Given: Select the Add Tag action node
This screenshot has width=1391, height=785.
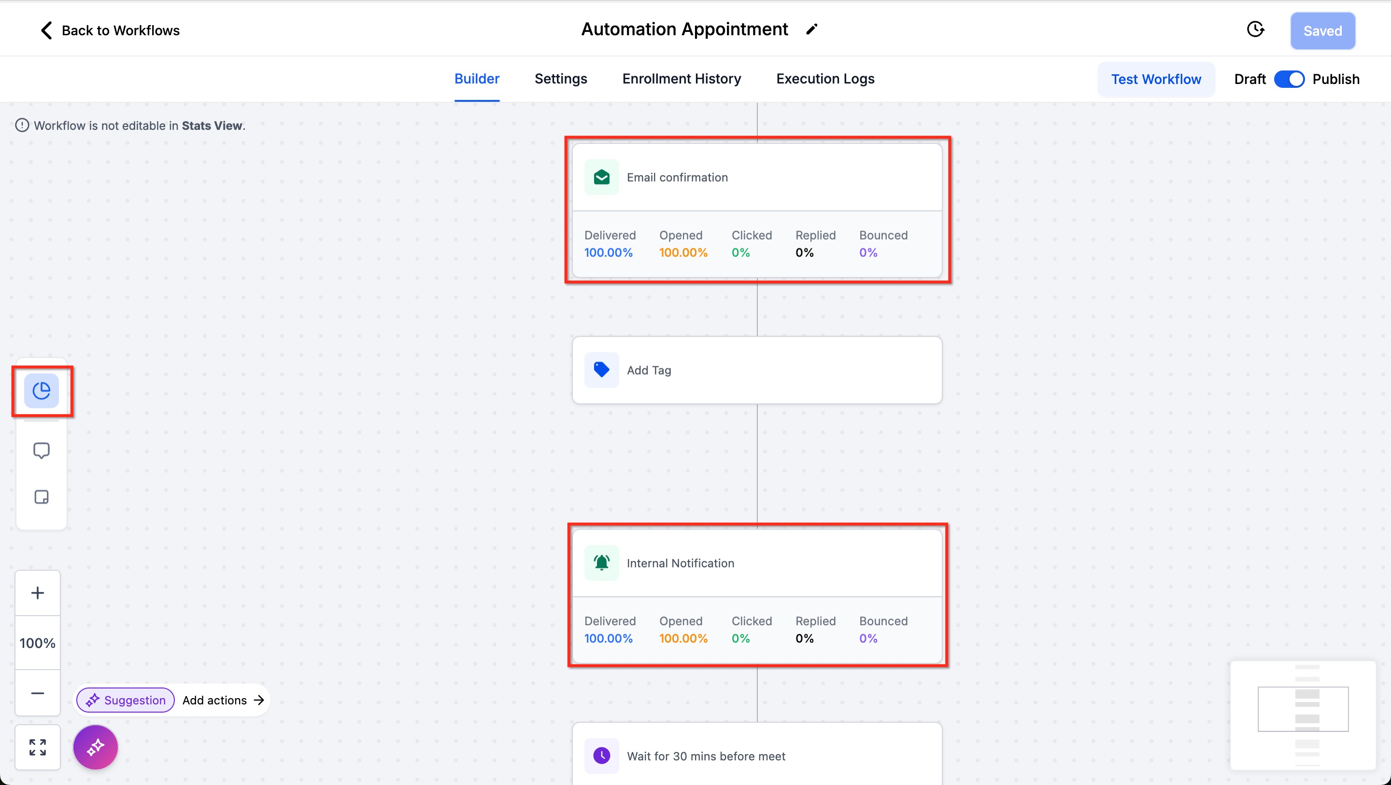Looking at the screenshot, I should click(756, 370).
